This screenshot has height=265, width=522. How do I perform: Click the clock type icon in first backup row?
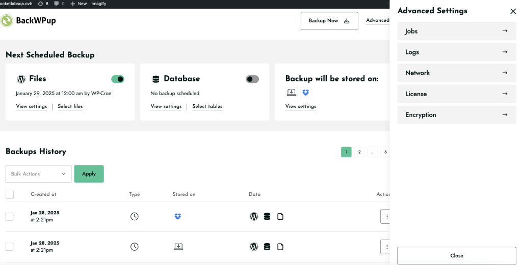click(x=134, y=217)
